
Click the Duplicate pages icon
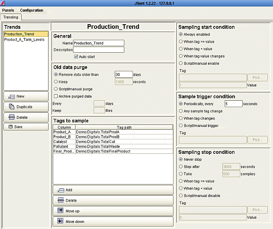pyautogui.click(x=12, y=107)
